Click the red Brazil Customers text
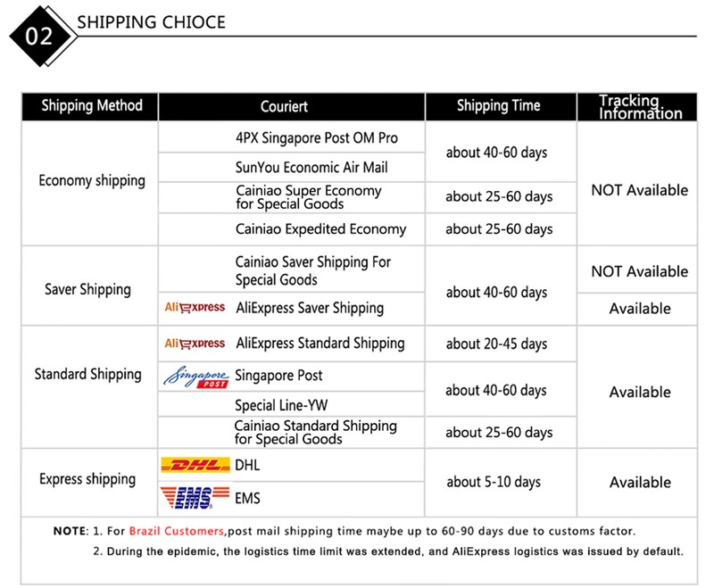The image size is (714, 588). pos(177,531)
